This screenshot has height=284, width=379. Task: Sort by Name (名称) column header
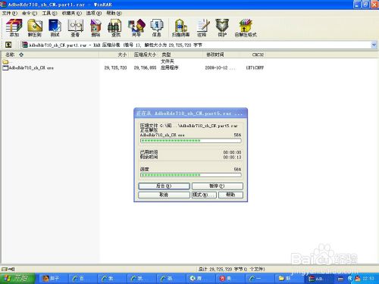pos(50,55)
